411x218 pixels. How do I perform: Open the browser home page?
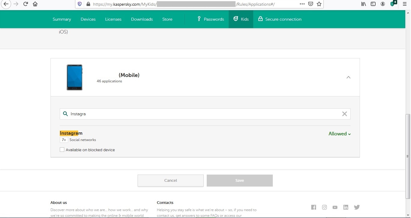tap(35, 4)
